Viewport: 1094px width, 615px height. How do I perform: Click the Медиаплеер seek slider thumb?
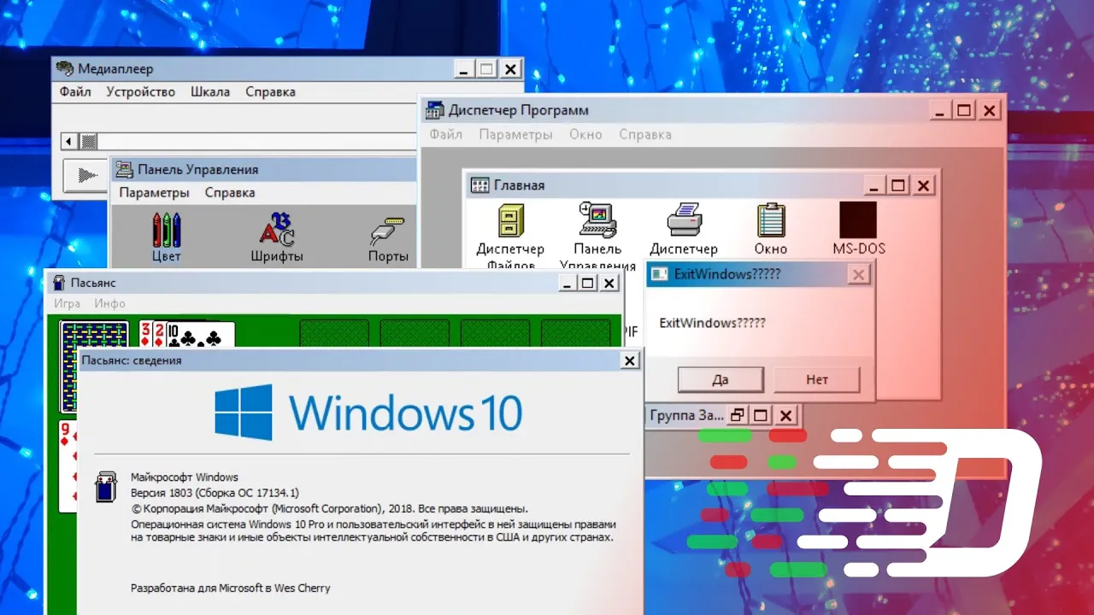pos(88,142)
